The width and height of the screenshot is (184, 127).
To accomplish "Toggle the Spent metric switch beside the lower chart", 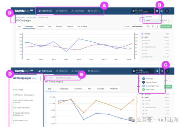I will [x=143, y=97].
